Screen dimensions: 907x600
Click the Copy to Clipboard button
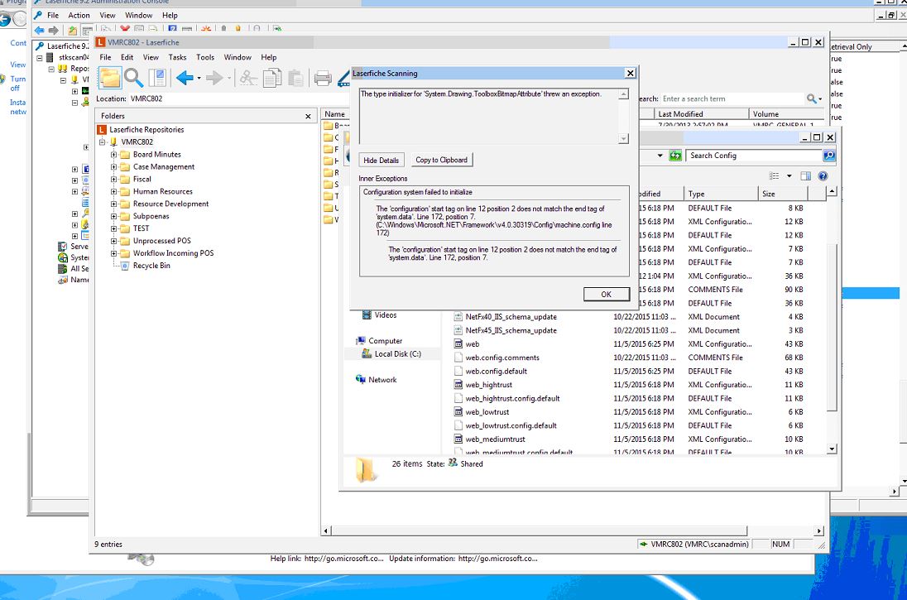tap(441, 160)
